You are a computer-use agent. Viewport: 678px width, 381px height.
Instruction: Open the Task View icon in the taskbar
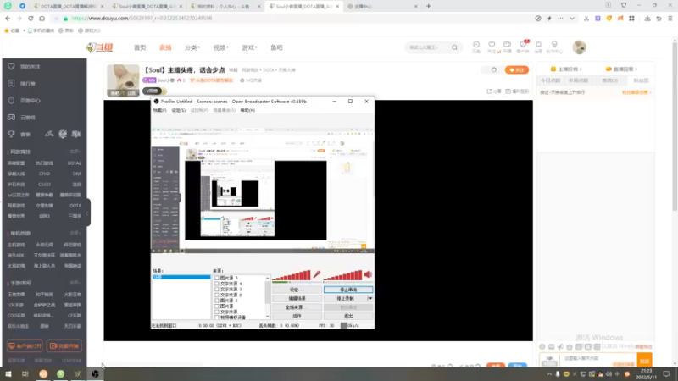(x=25, y=373)
